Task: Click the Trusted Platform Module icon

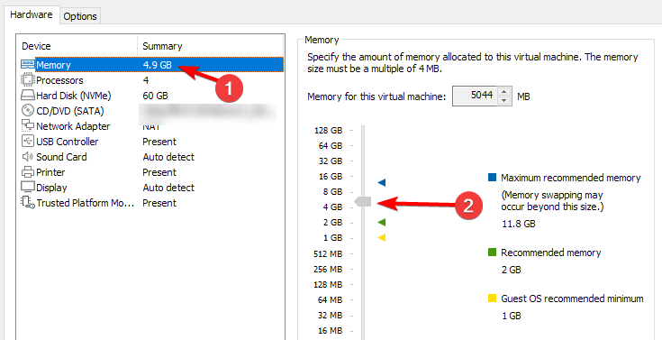Action: (27, 203)
